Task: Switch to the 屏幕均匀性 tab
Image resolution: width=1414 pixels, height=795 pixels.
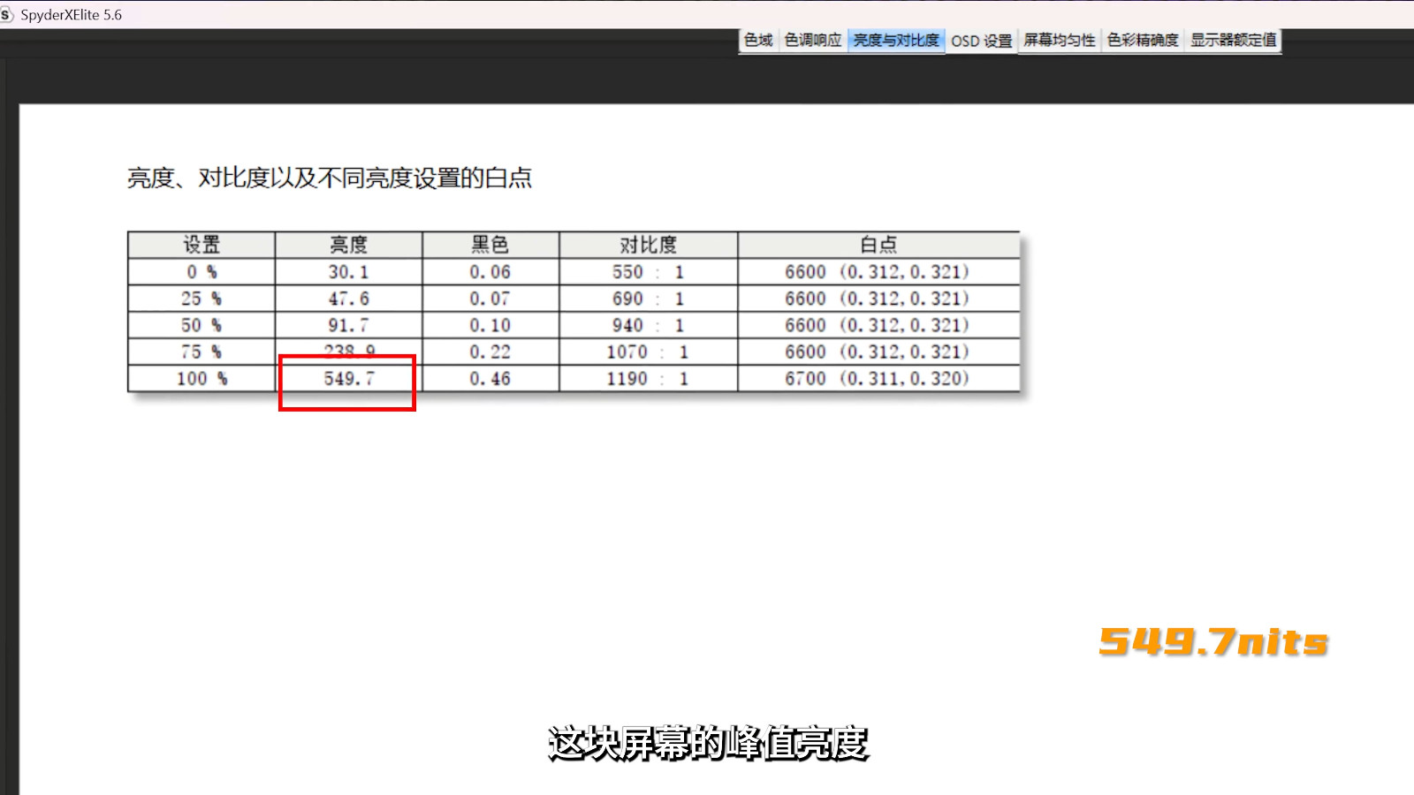Action: (1059, 41)
